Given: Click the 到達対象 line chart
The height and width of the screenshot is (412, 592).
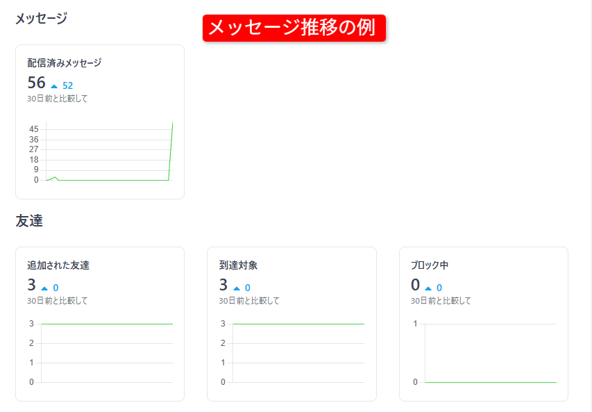Looking at the screenshot, I should (298, 352).
